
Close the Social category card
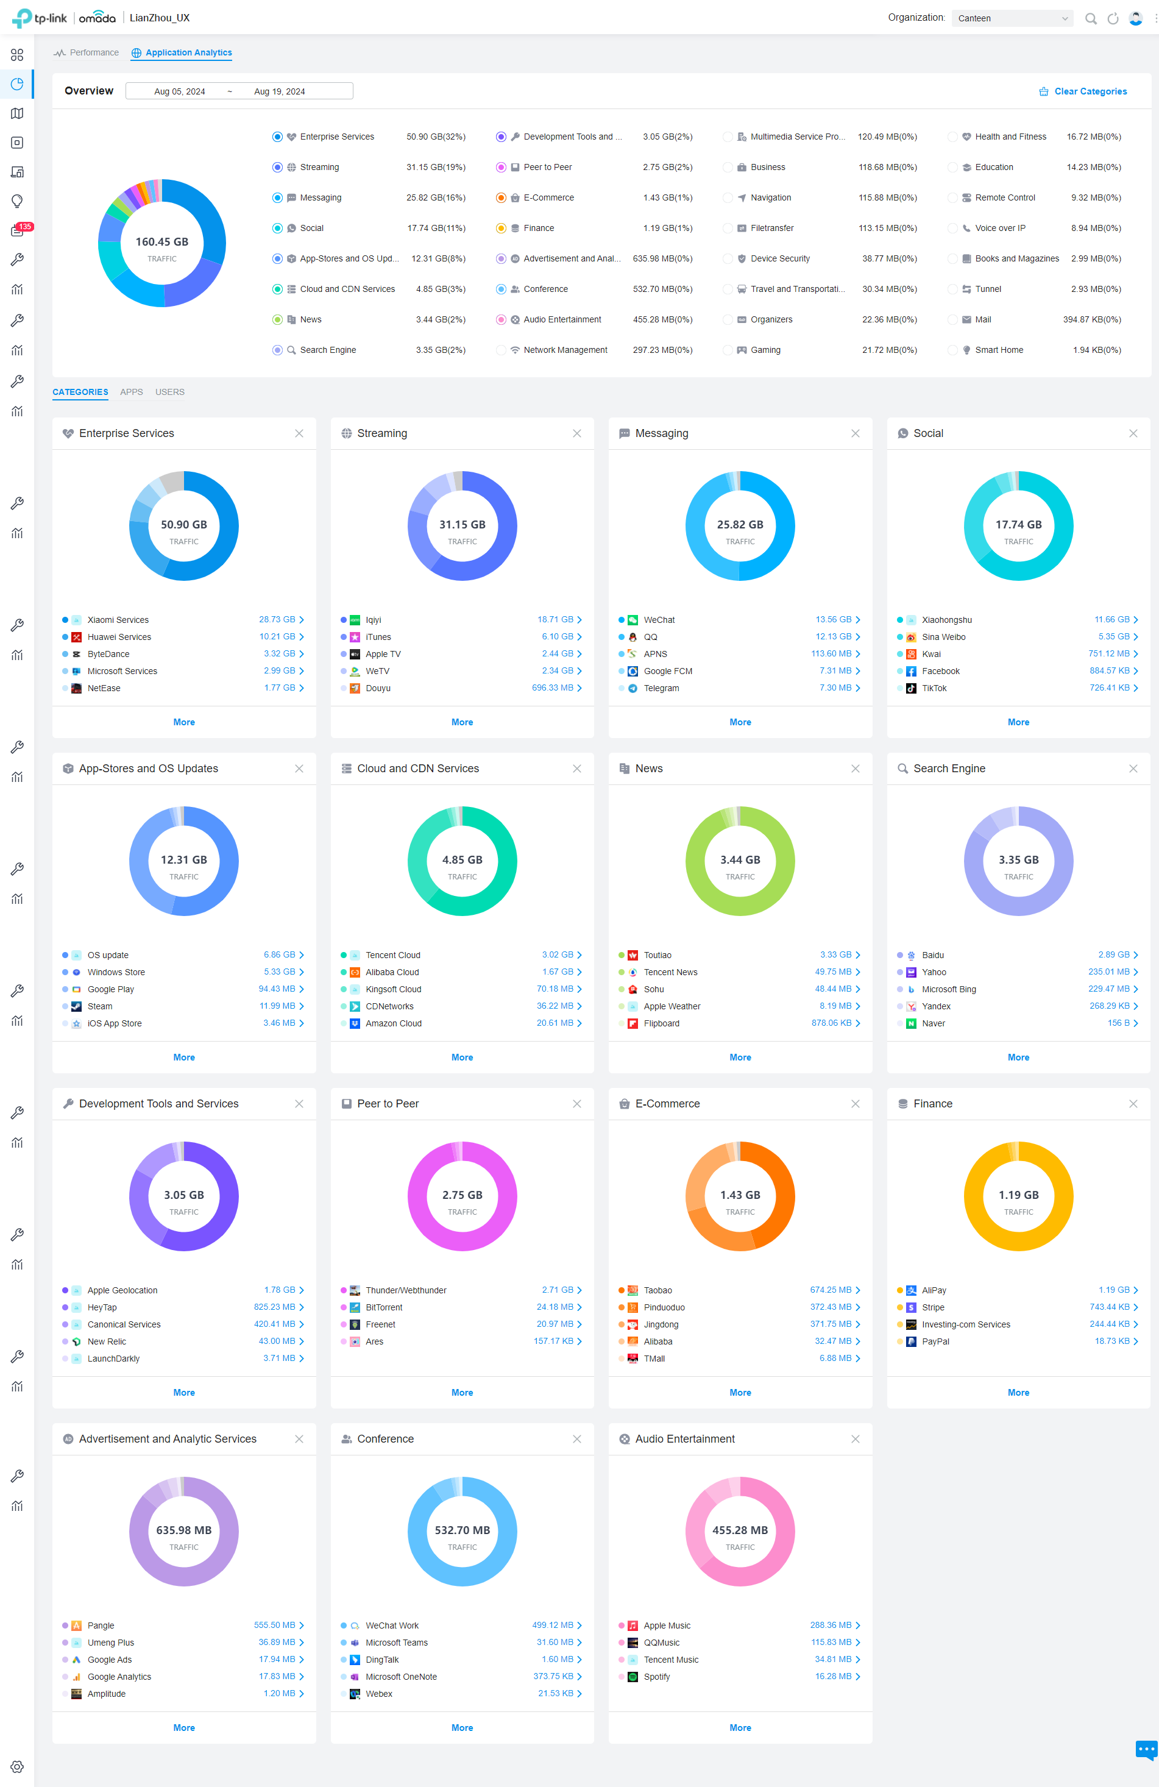click(1133, 433)
